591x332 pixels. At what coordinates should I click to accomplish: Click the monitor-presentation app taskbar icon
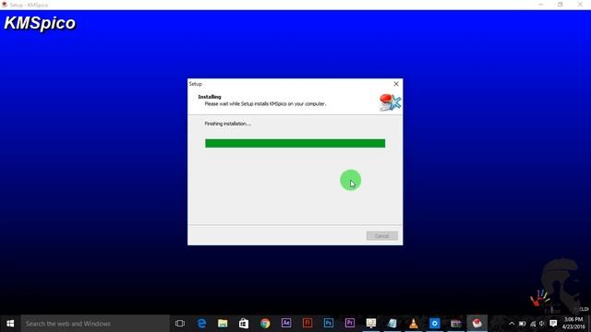(x=371, y=324)
